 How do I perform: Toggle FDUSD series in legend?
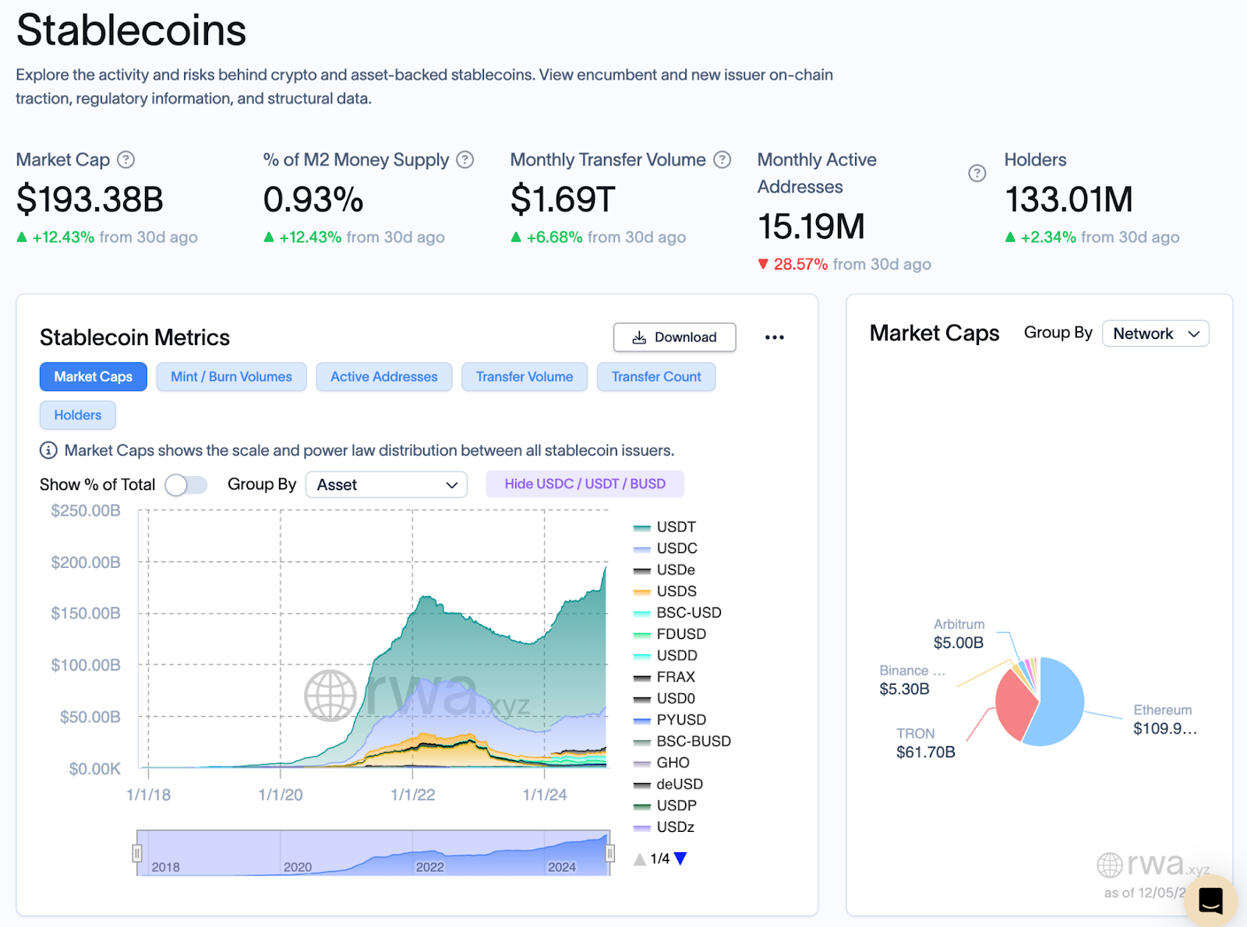click(669, 634)
